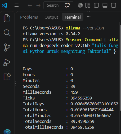Open the Copilot chat icon
The height and width of the screenshot is (134, 121).
click(x=68, y=5)
